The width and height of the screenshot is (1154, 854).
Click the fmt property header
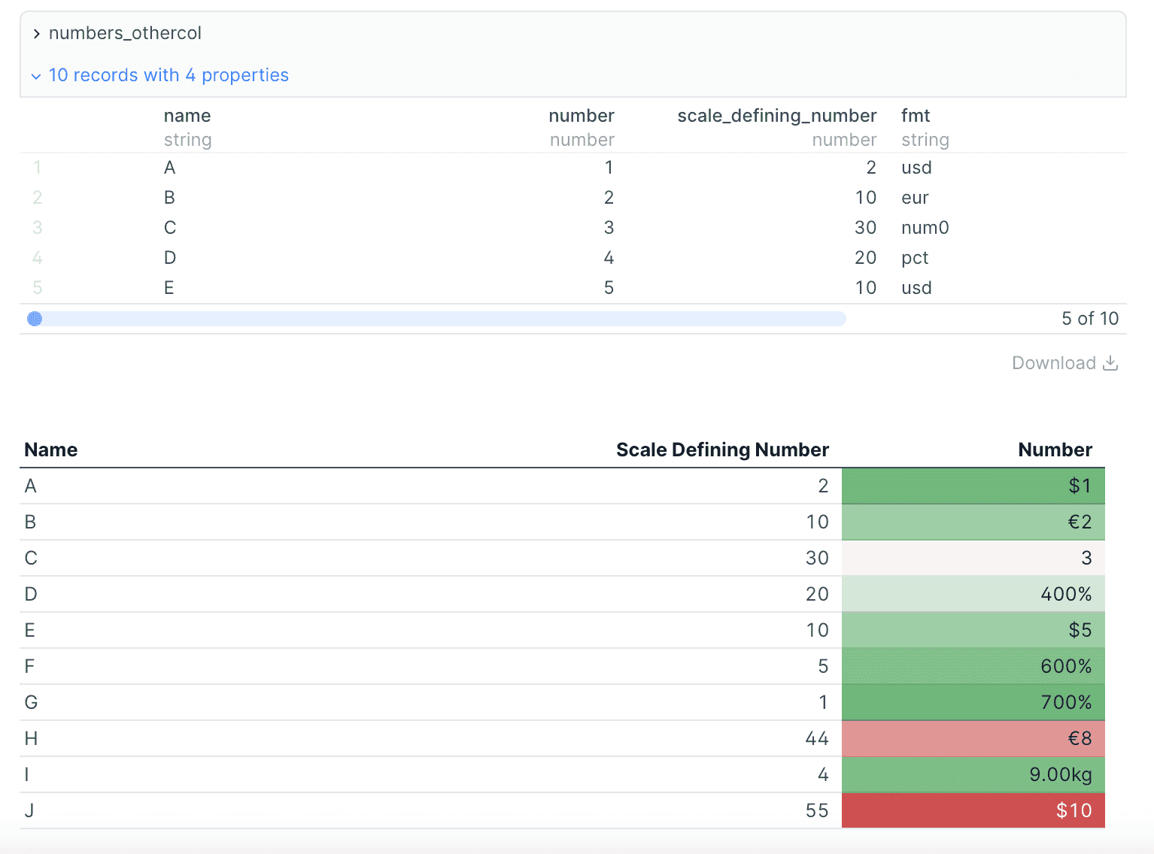click(916, 116)
